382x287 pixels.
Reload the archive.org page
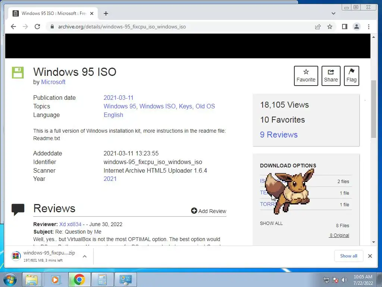point(37,27)
